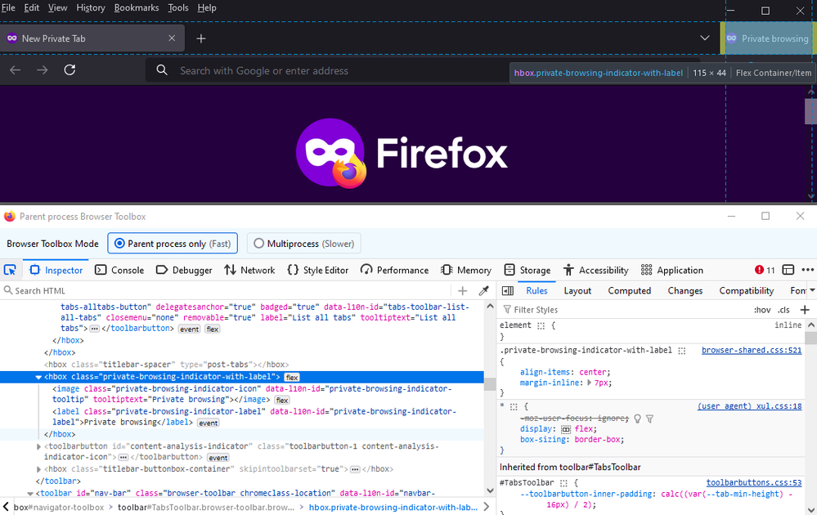Open the Application tab
This screenshot has height=515, width=817.
[672, 270]
